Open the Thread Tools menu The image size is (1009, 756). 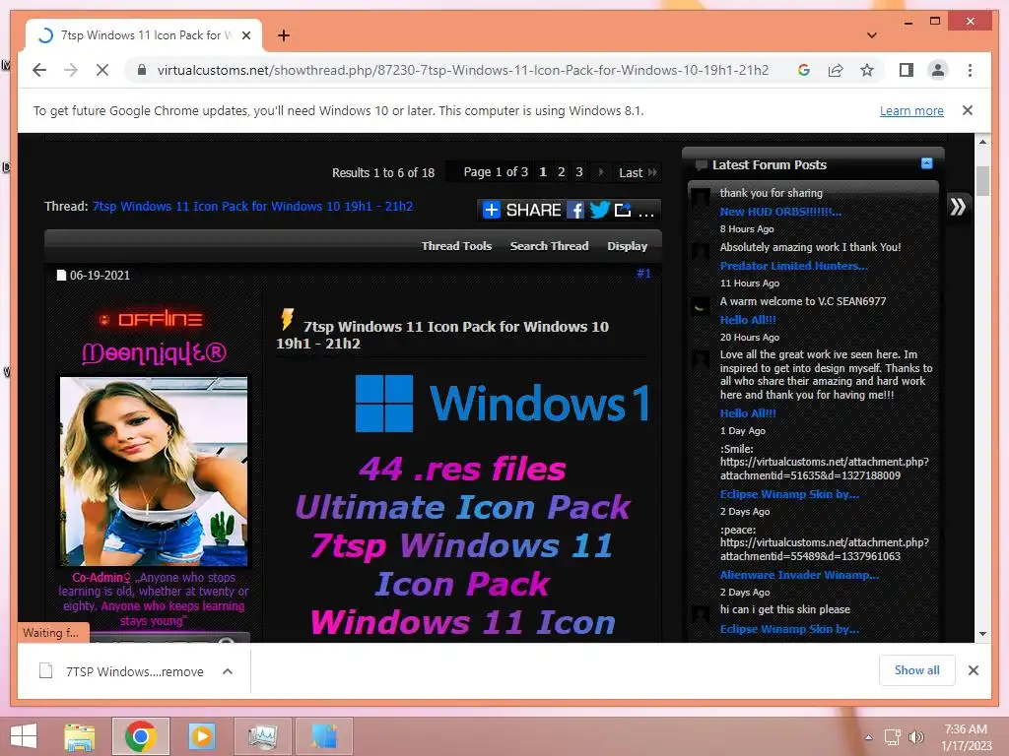click(x=456, y=245)
